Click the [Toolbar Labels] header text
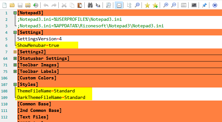Screen dimensions: 222x122 tap(38, 71)
